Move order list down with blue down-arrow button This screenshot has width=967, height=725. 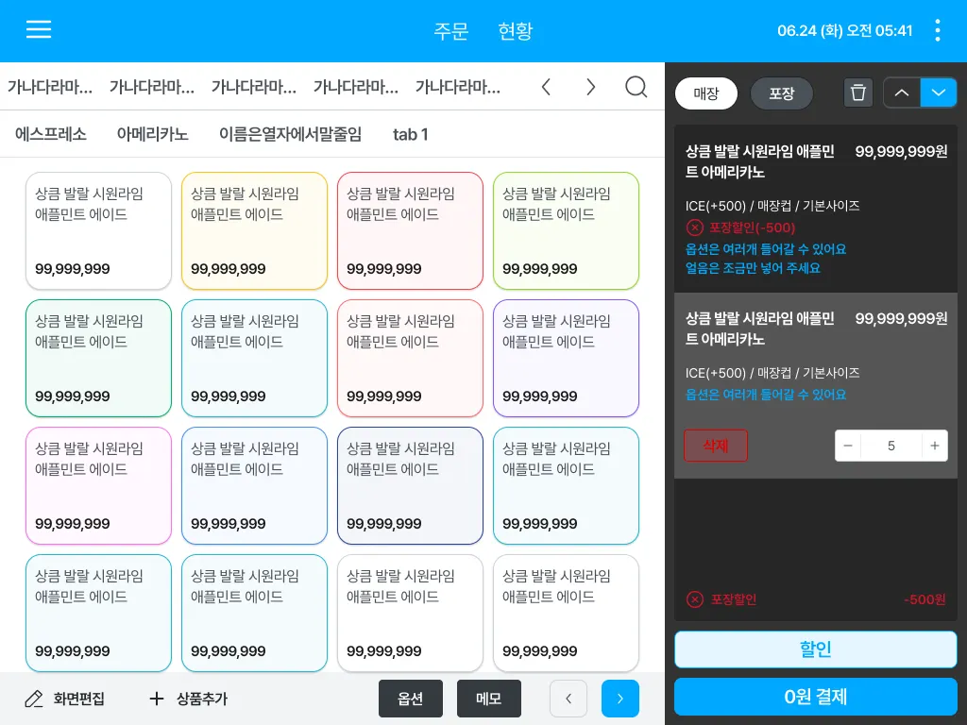pyautogui.click(x=939, y=93)
